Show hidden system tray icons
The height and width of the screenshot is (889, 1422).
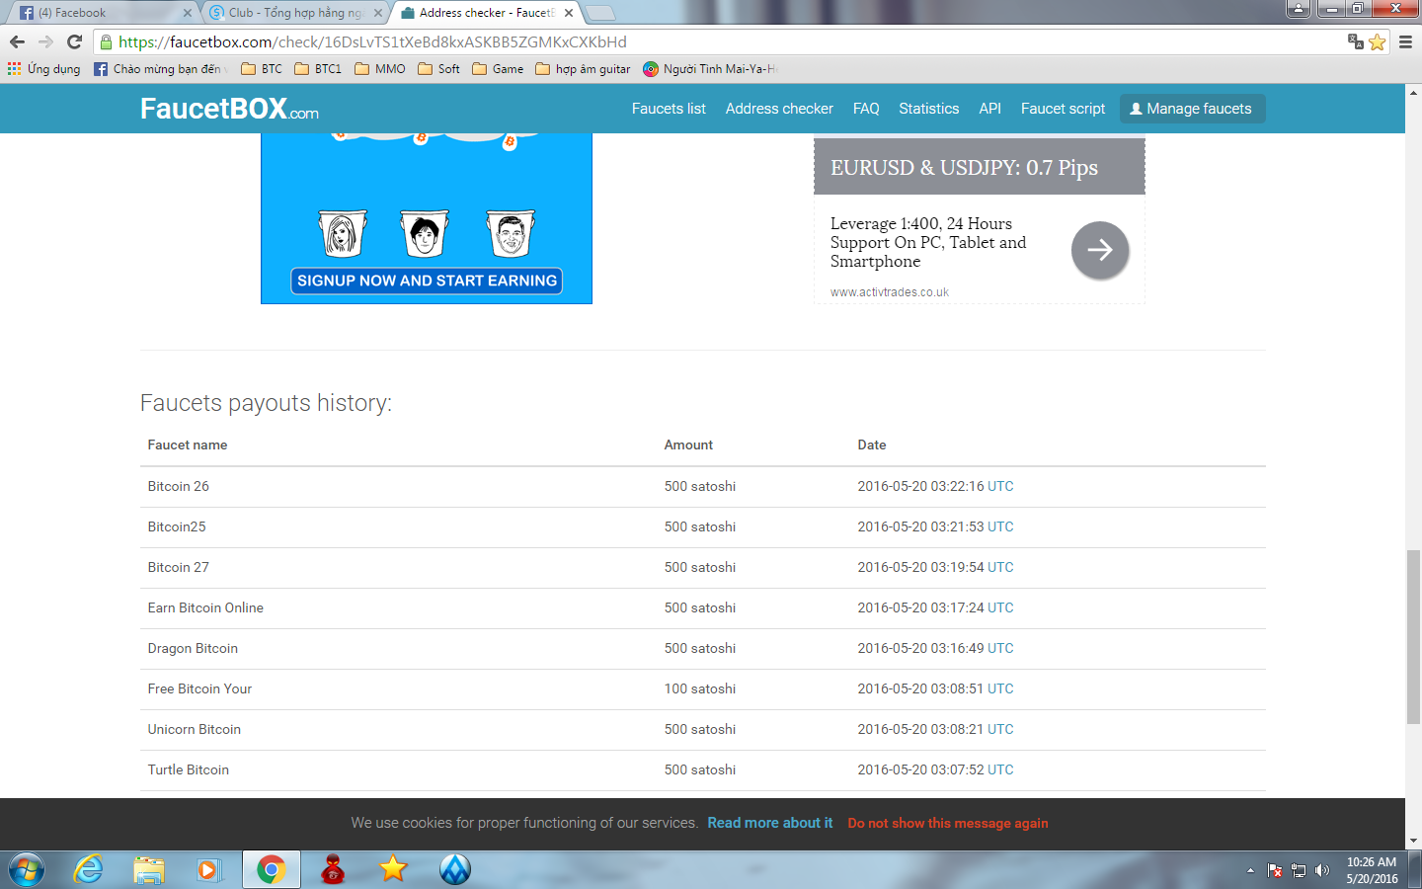[x=1250, y=870]
